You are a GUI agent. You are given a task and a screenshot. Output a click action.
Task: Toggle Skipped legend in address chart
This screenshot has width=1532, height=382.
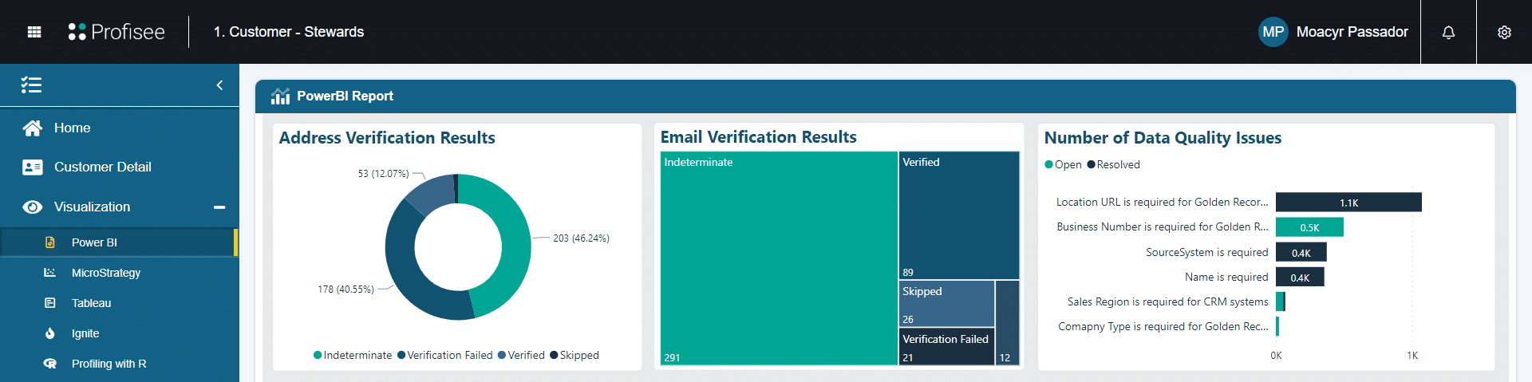[x=574, y=355]
